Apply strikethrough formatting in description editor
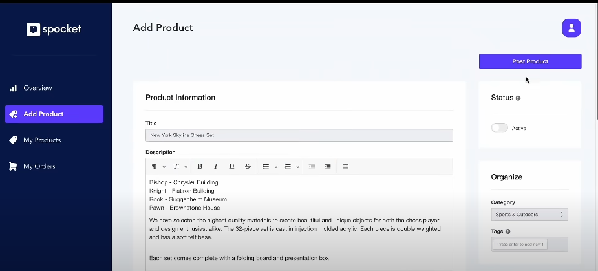This screenshot has width=598, height=271. click(x=248, y=166)
